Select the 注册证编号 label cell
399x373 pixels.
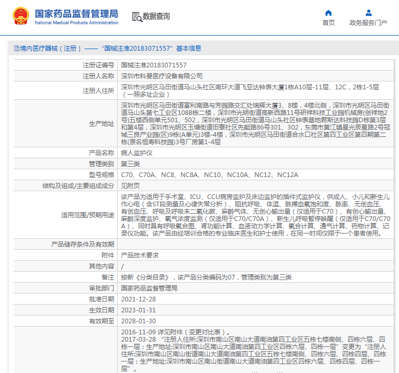click(x=65, y=65)
